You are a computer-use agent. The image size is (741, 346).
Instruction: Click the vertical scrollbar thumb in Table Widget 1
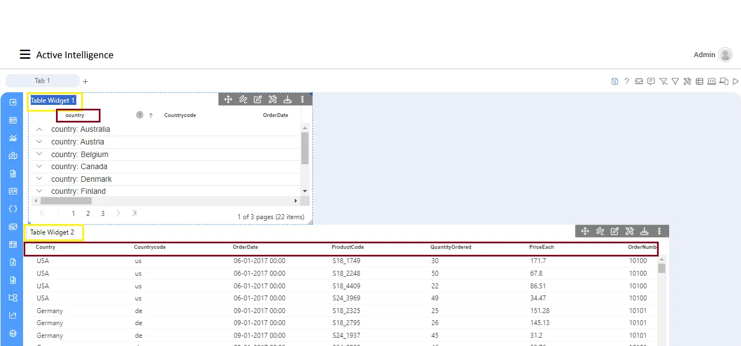[x=305, y=148]
